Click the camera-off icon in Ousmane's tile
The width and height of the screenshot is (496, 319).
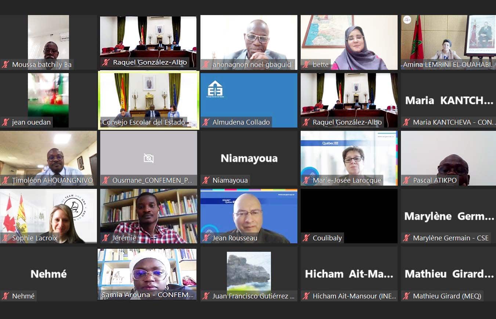(x=149, y=158)
